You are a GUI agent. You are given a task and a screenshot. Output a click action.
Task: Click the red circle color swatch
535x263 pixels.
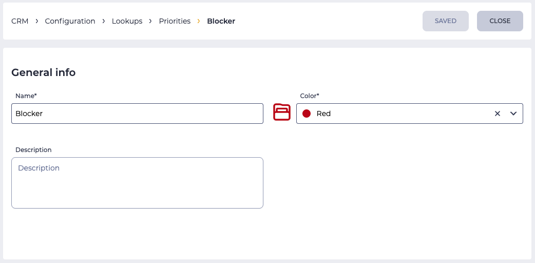307,114
